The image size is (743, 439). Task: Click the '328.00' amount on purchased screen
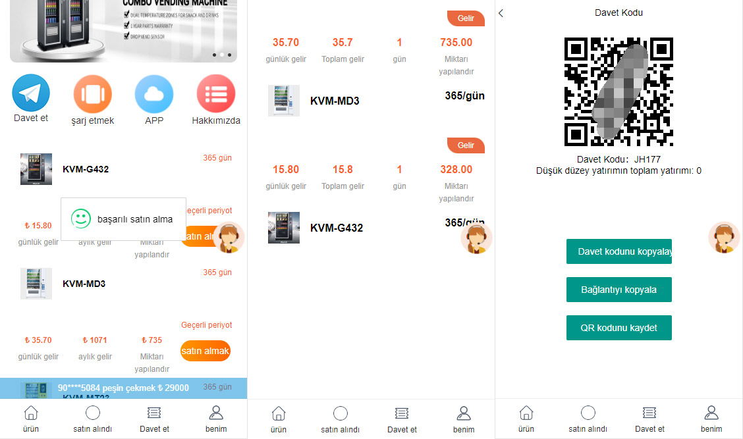pyautogui.click(x=456, y=170)
